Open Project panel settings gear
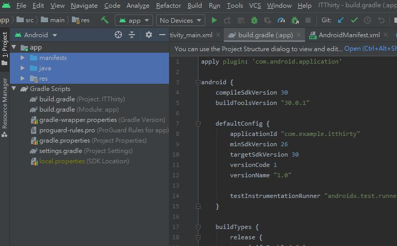This screenshot has height=246, width=397. point(149,35)
